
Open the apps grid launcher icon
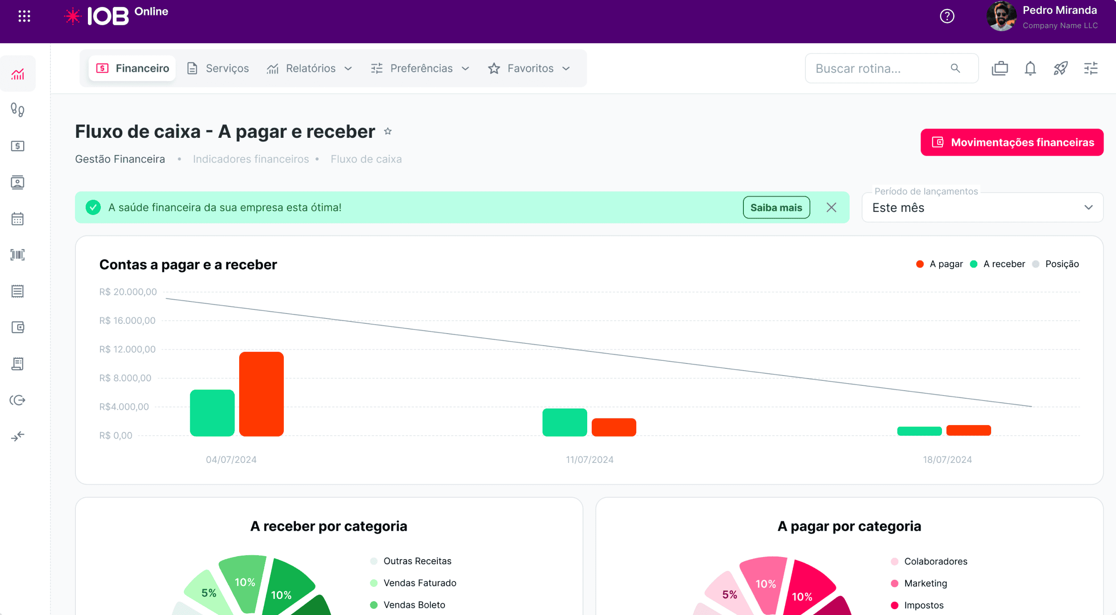pyautogui.click(x=24, y=17)
